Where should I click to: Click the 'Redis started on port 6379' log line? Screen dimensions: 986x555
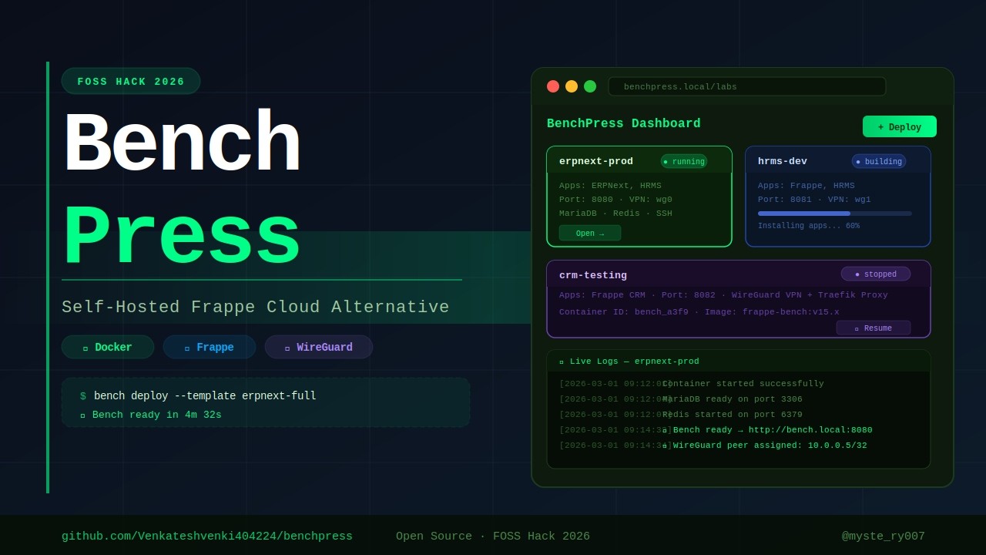[733, 414]
